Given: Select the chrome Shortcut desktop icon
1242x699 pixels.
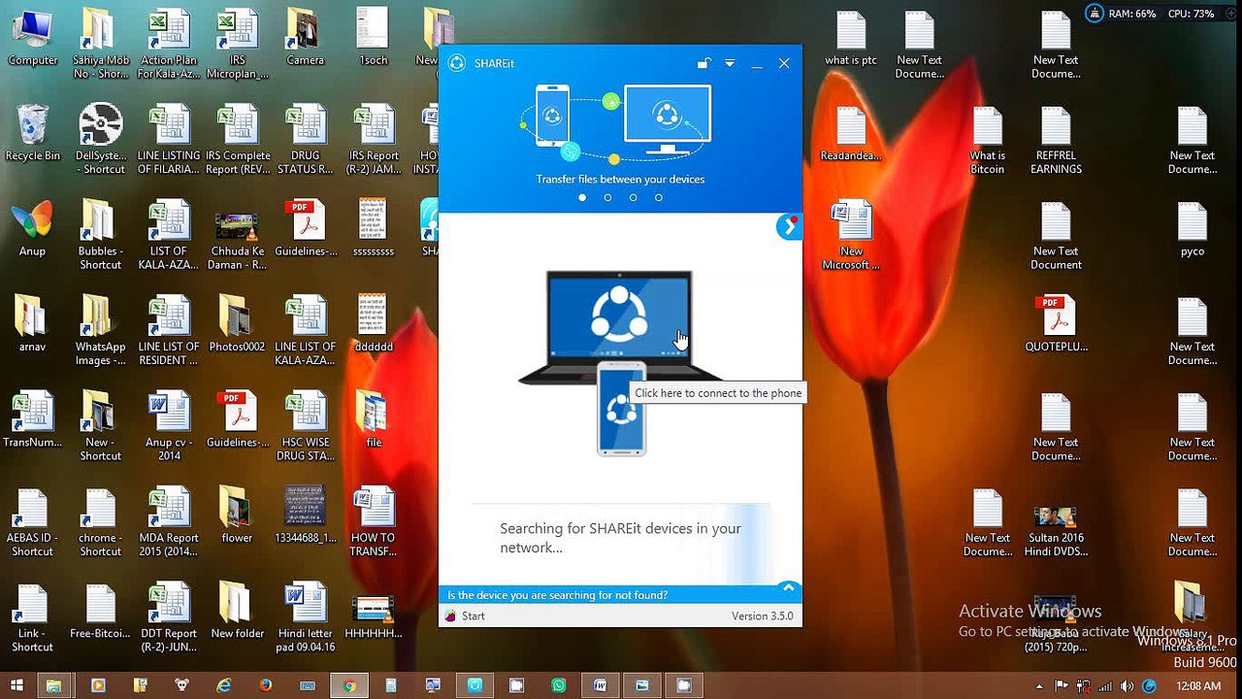Looking at the screenshot, I should (x=101, y=521).
